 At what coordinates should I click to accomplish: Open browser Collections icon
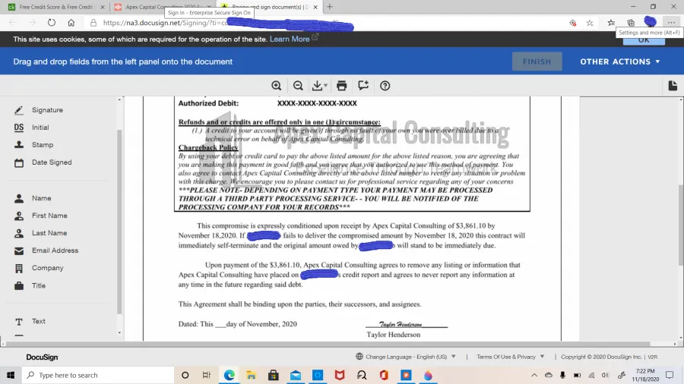coord(631,23)
